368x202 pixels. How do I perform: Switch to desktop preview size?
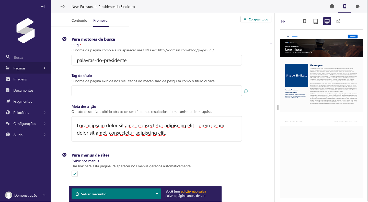point(327,21)
